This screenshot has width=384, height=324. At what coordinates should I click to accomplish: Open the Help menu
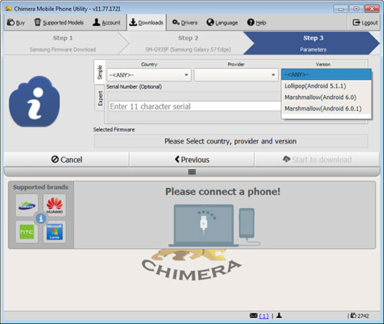[x=257, y=22]
